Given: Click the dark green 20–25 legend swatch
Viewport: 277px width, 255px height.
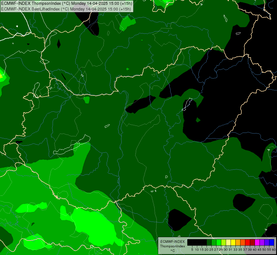Looking at the screenshot, I should [x=209, y=242].
